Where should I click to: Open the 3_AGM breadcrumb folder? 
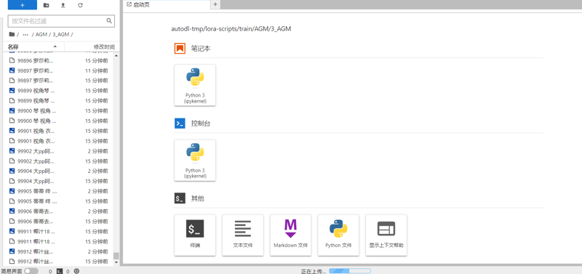[x=60, y=34]
